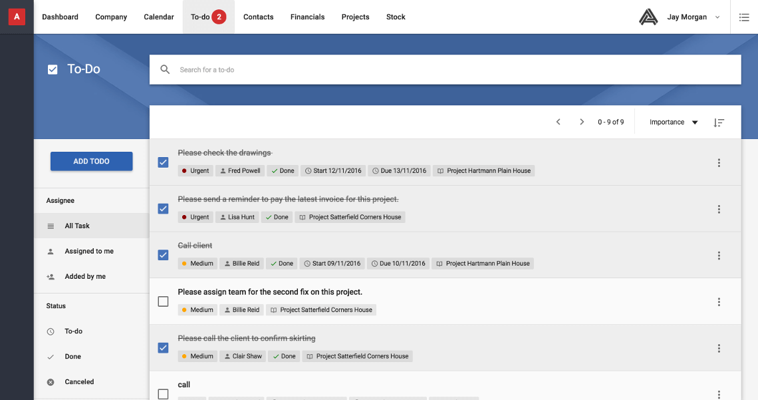The height and width of the screenshot is (400, 758).
Task: Click '0 - 9 of 9' pagination text
Action: (x=610, y=122)
